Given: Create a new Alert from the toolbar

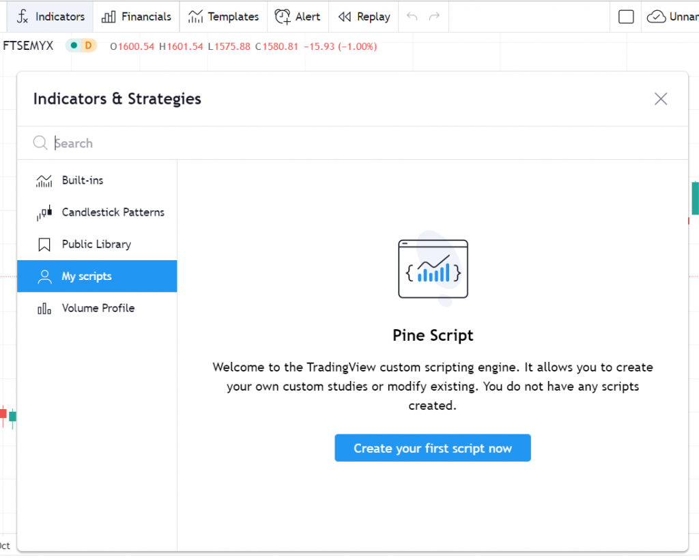Looking at the screenshot, I should (297, 16).
